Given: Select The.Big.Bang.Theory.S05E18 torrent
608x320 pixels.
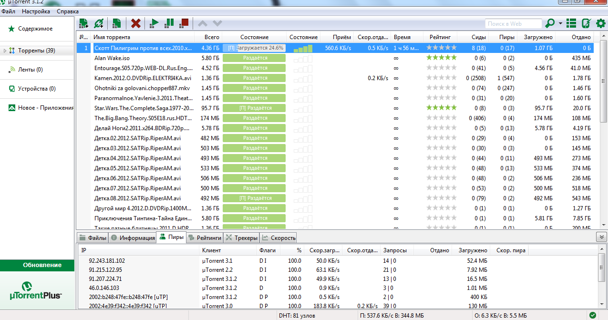Looking at the screenshot, I should (335, 118).
